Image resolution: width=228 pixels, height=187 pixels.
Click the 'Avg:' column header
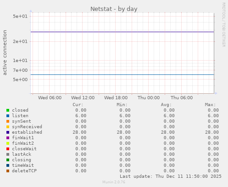tap(166, 105)
